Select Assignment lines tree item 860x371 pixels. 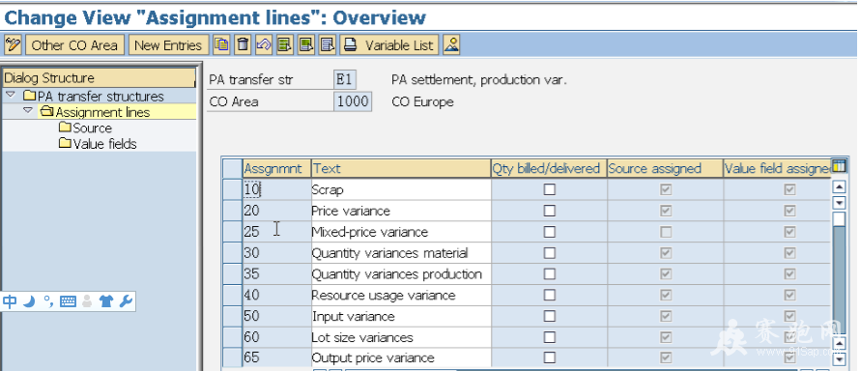[x=102, y=112]
